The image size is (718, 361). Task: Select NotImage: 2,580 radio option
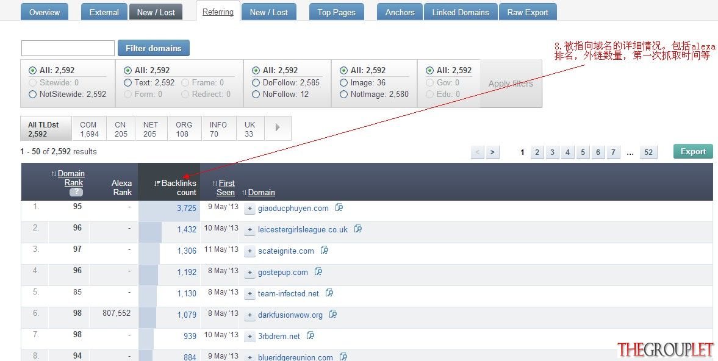(344, 95)
